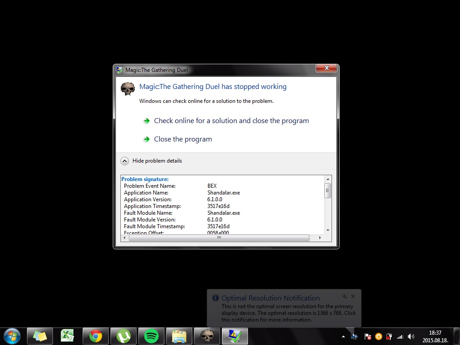The image size is (460, 345).
Task: Click "Windows can check online" message text
Action: point(206,101)
